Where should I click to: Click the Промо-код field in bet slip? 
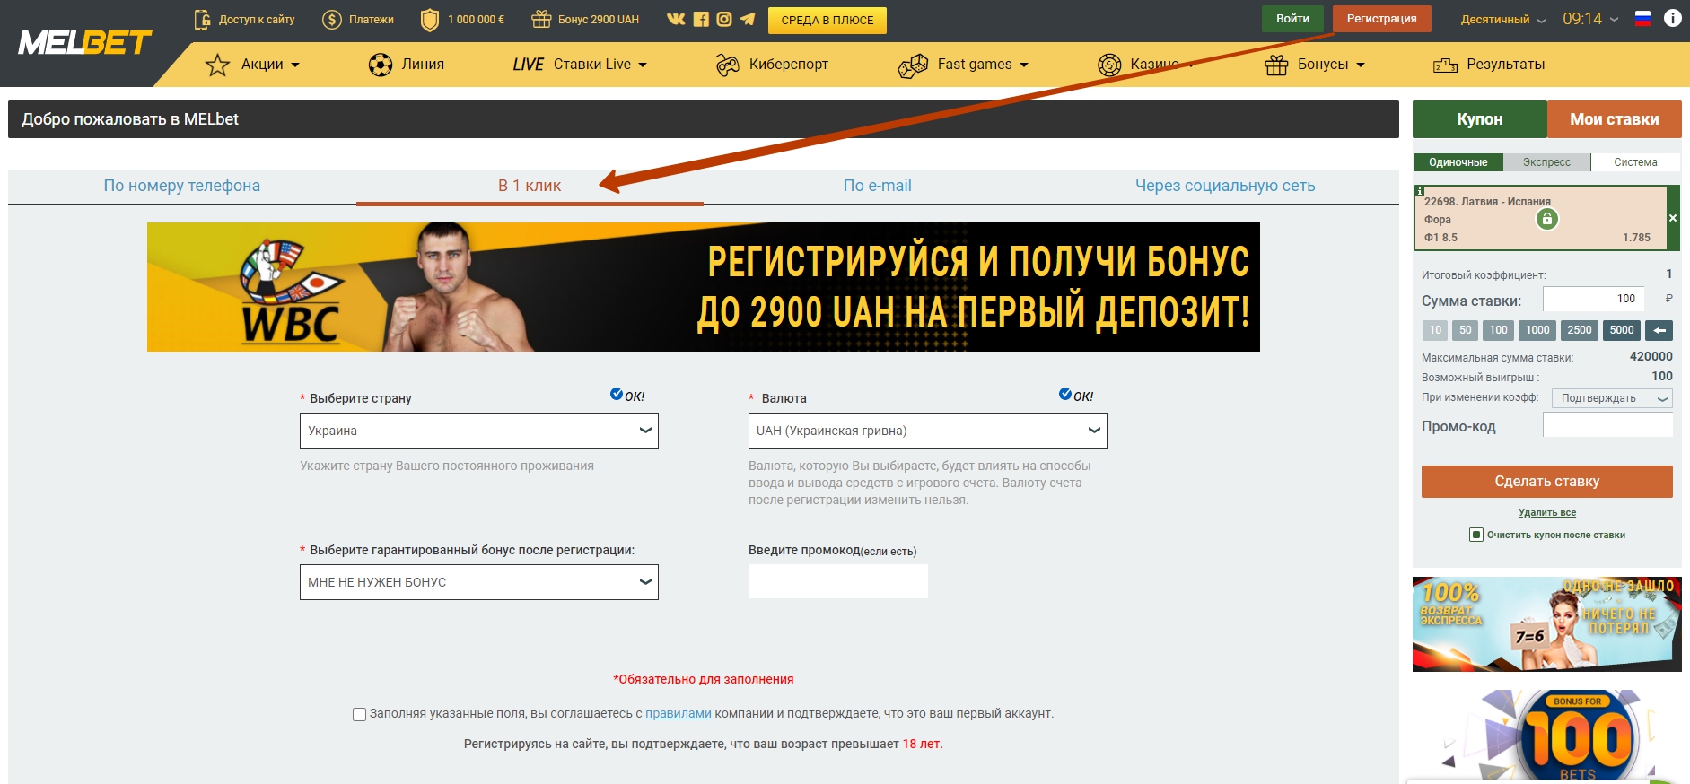(1607, 424)
